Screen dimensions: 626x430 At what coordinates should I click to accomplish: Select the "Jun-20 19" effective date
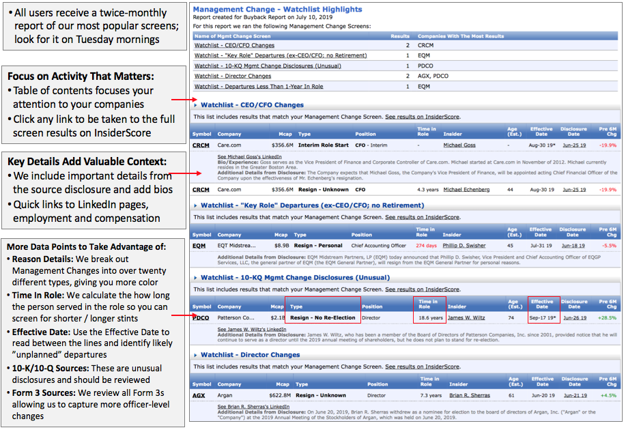543,395
